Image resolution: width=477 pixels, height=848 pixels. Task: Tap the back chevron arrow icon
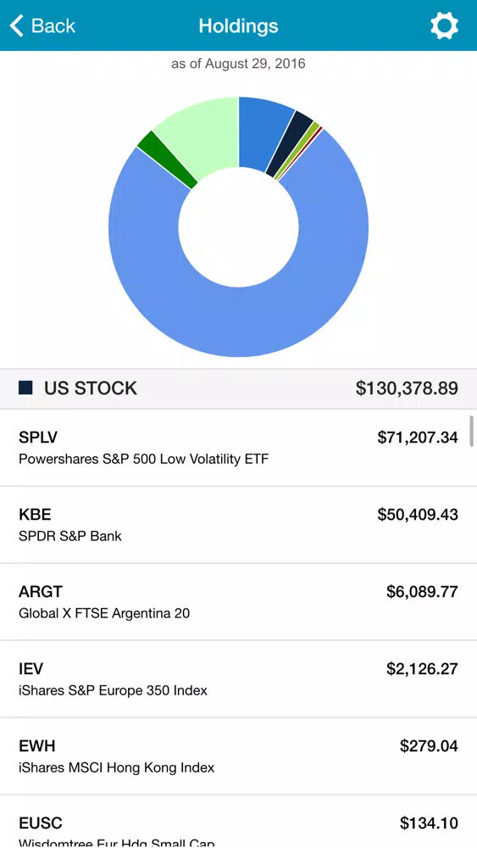click(17, 25)
